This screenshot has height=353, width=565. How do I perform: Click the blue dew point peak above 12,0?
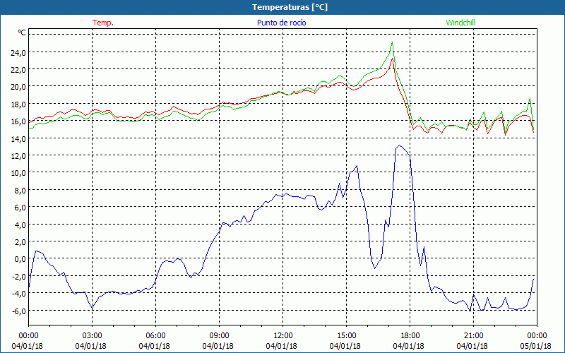tap(399, 145)
